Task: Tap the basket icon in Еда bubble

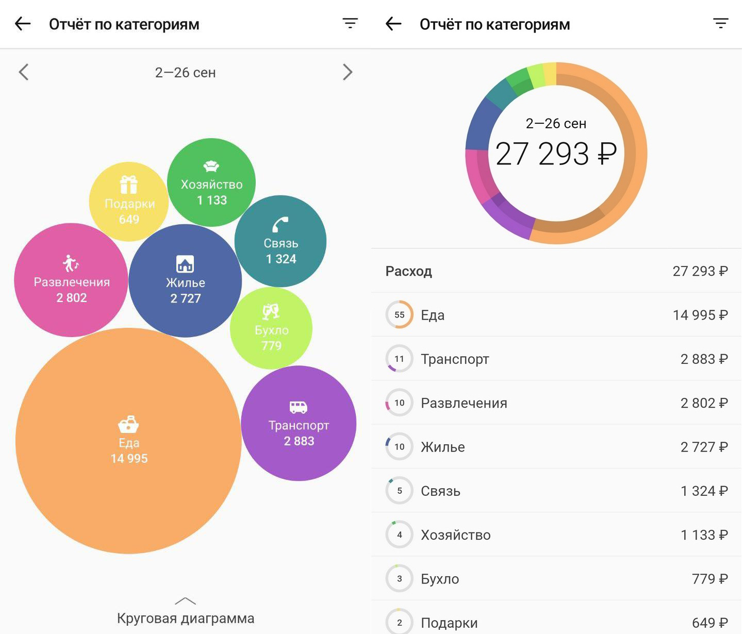Action: [128, 424]
